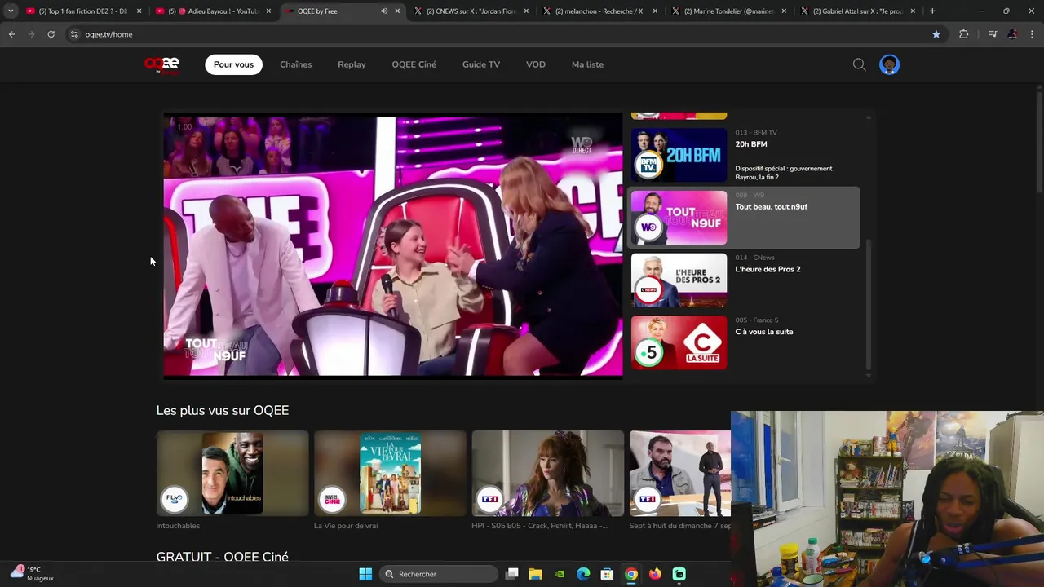Image resolution: width=1044 pixels, height=587 pixels.
Task: Click the live video player showing W9
Action: pyautogui.click(x=393, y=246)
